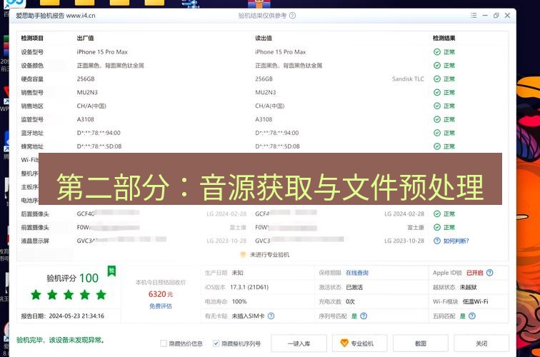Click 正常 check icon for 前置摄像头 row
The height and width of the screenshot is (357, 540).
pyautogui.click(x=437, y=227)
